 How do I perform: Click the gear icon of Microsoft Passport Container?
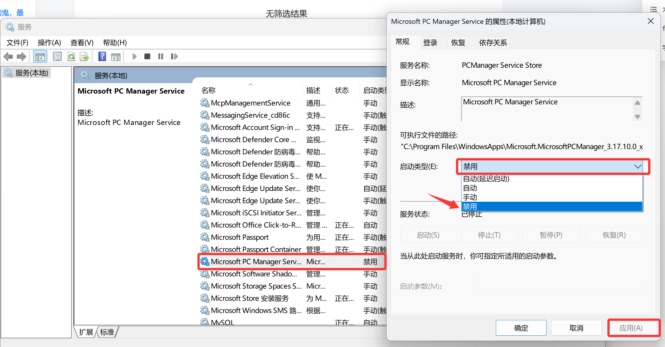205,249
